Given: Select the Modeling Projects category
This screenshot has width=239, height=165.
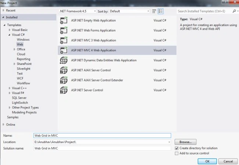Looking at the screenshot, I should [24, 113].
